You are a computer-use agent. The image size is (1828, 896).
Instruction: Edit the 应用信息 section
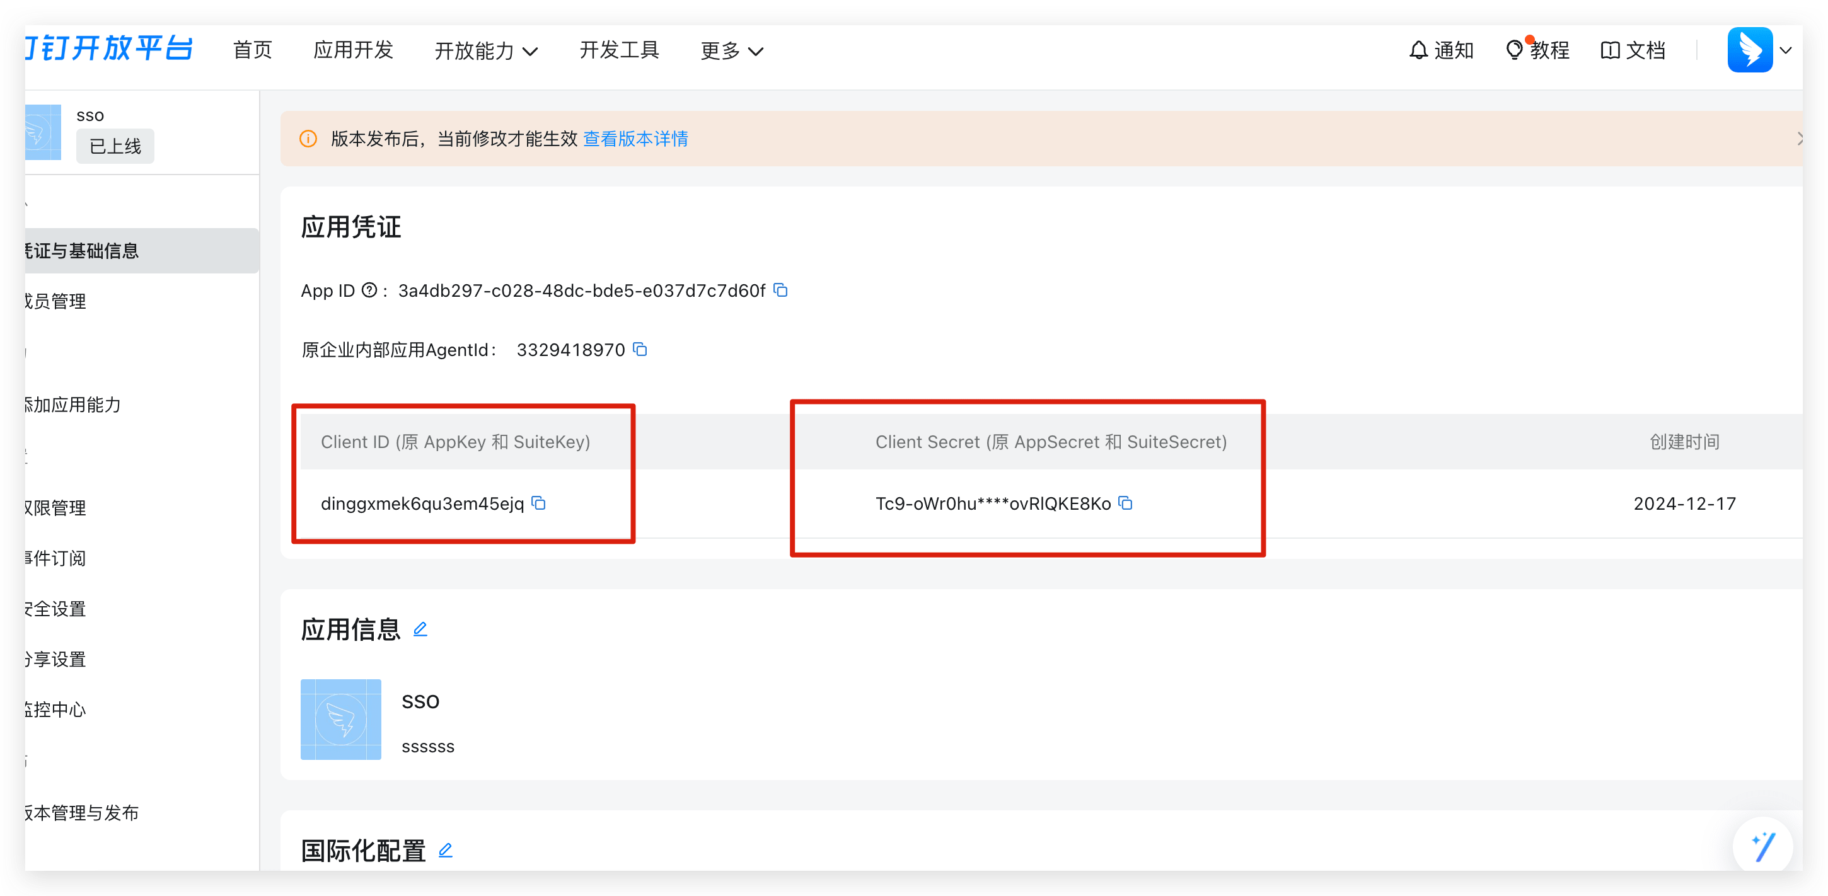coord(420,629)
